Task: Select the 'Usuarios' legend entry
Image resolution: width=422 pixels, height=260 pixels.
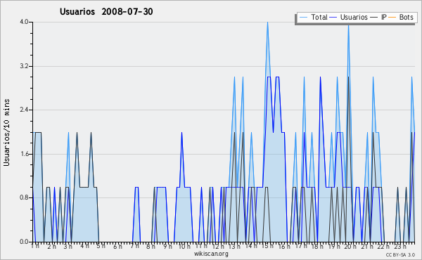Action: (x=354, y=17)
